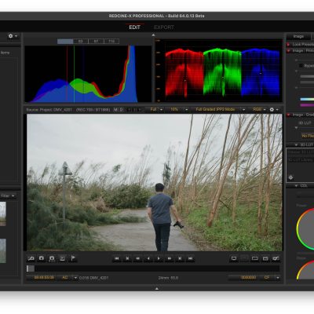Click the snapshot camera icon

point(42,258)
